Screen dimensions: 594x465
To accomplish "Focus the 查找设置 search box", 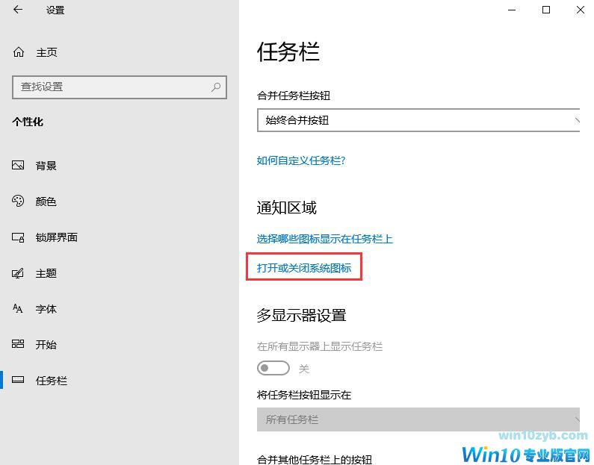I will 120,87.
